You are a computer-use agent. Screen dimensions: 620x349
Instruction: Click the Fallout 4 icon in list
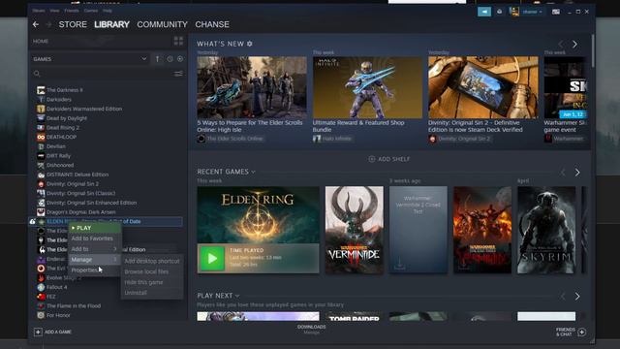41,287
